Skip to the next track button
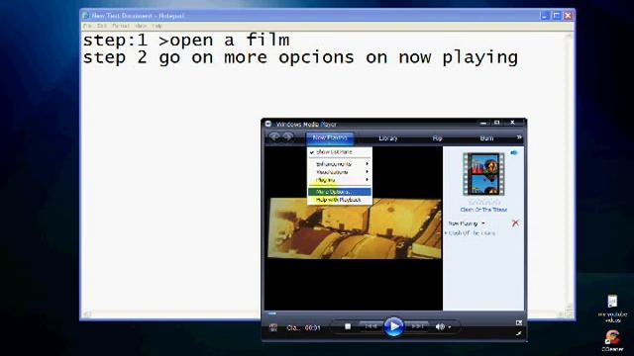This screenshot has height=356, width=634. coord(417,326)
